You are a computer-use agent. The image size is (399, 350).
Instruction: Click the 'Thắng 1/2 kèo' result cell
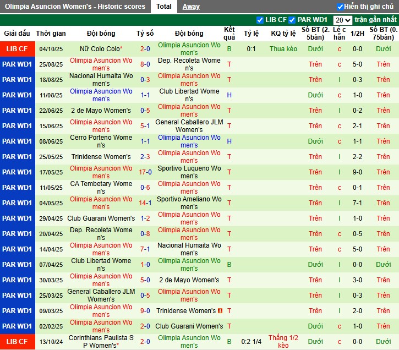click(283, 342)
